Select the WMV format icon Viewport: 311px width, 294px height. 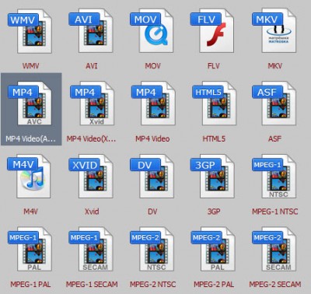30,31
